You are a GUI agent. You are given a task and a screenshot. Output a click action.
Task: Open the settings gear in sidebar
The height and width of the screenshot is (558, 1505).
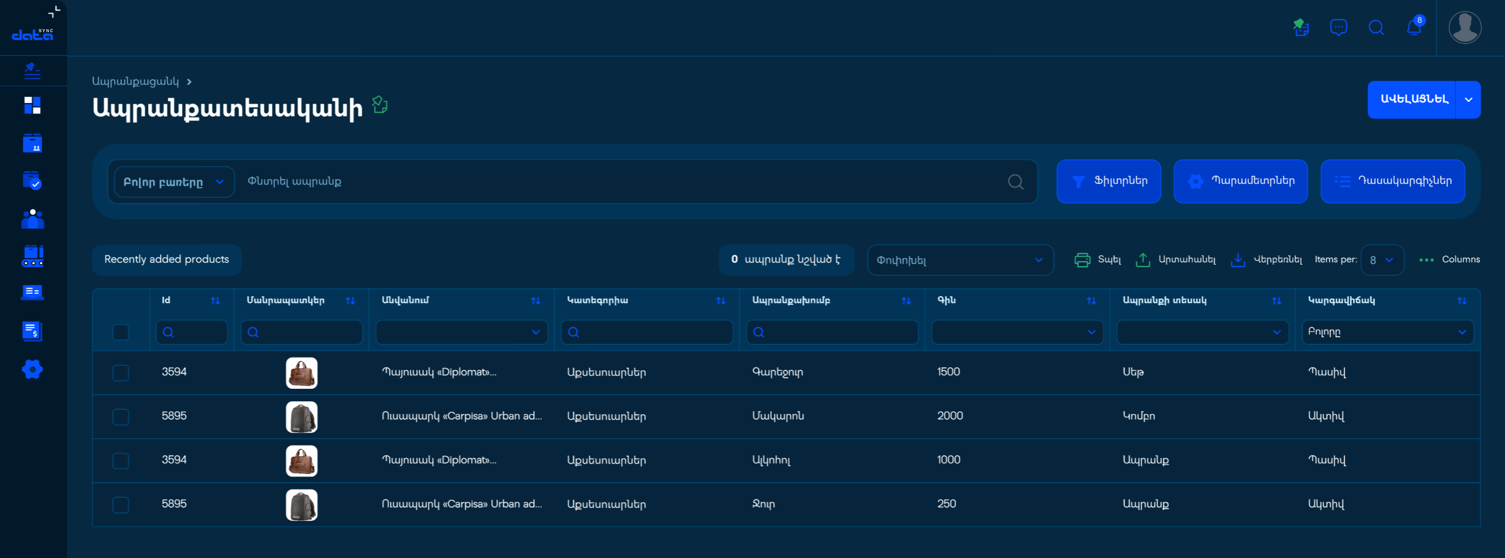click(x=32, y=370)
